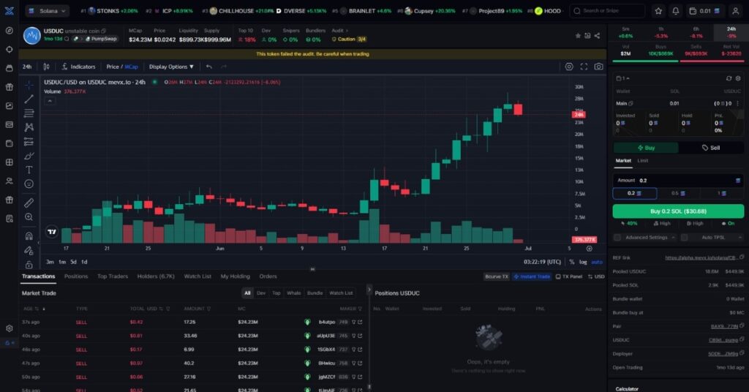Viewport: 749px width, 392px height.
Task: Open the 24h interval selector
Action: tap(27, 67)
